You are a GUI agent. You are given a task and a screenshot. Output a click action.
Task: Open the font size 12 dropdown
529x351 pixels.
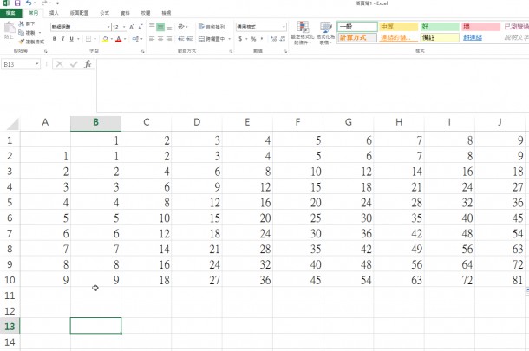(x=124, y=27)
